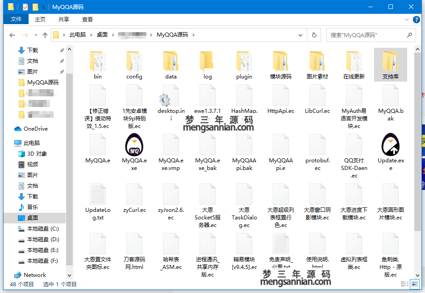The image size is (425, 293).
Task: Open the log folder
Action: [207, 65]
